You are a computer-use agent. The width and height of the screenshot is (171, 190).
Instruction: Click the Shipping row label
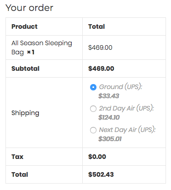pyautogui.click(x=25, y=113)
